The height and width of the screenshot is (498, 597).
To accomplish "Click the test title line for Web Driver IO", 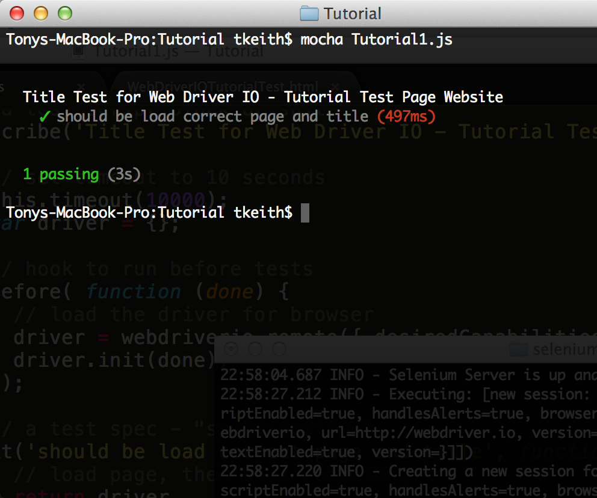I will [262, 96].
